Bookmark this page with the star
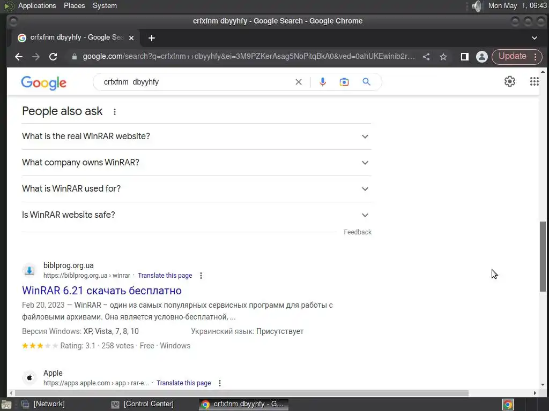This screenshot has width=549, height=411. [443, 57]
